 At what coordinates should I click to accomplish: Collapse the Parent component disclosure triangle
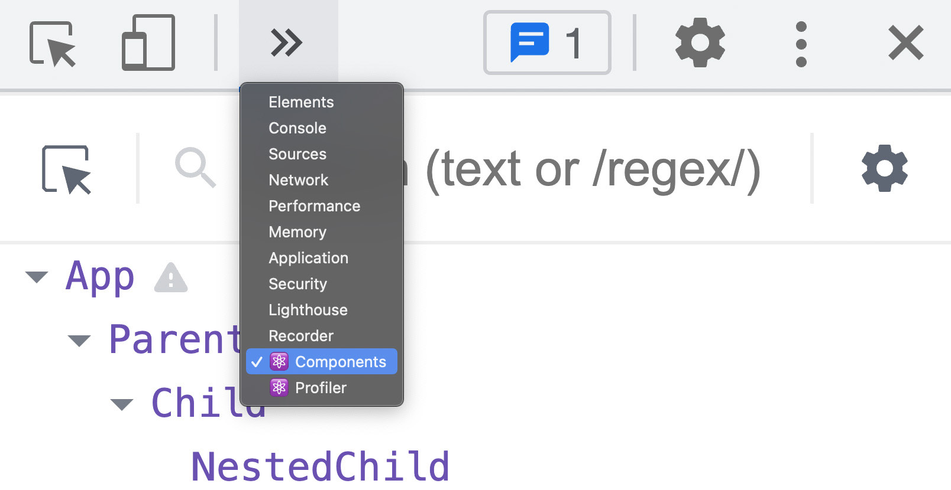(x=79, y=340)
